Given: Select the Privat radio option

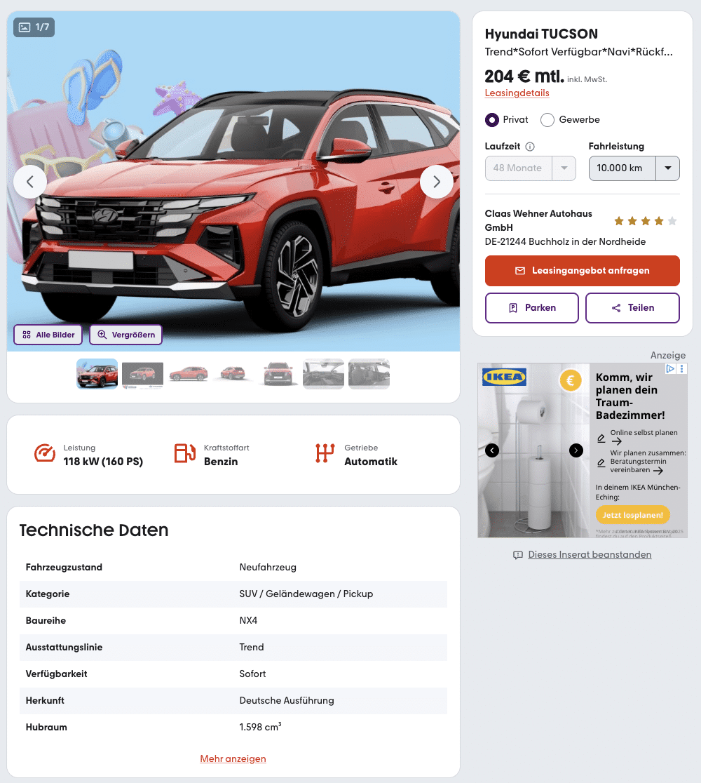Looking at the screenshot, I should (x=492, y=120).
